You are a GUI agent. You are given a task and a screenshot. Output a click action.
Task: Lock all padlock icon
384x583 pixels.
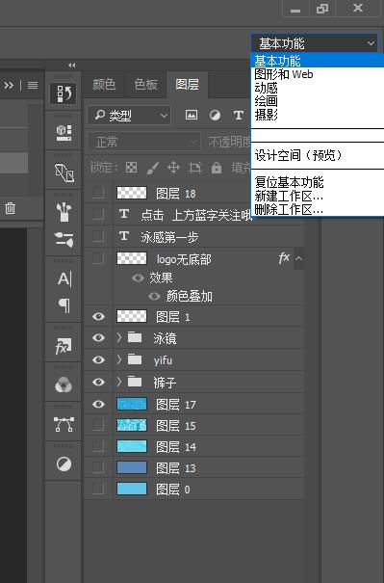217,168
